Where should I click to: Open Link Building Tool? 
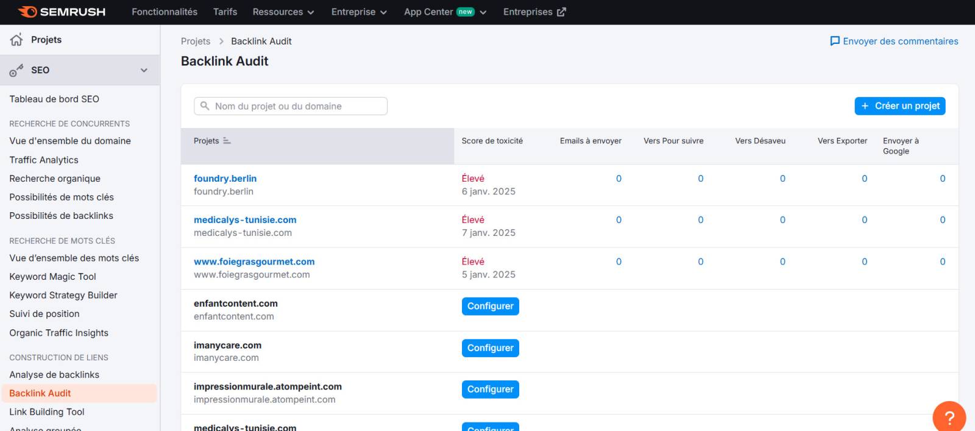coord(47,412)
